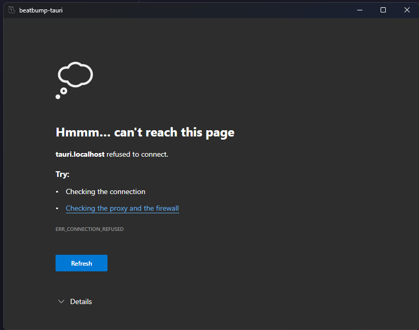Image resolution: width=419 pixels, height=330 pixels.
Task: Click the beatbump-tauri app icon in title bar
Action: point(12,10)
